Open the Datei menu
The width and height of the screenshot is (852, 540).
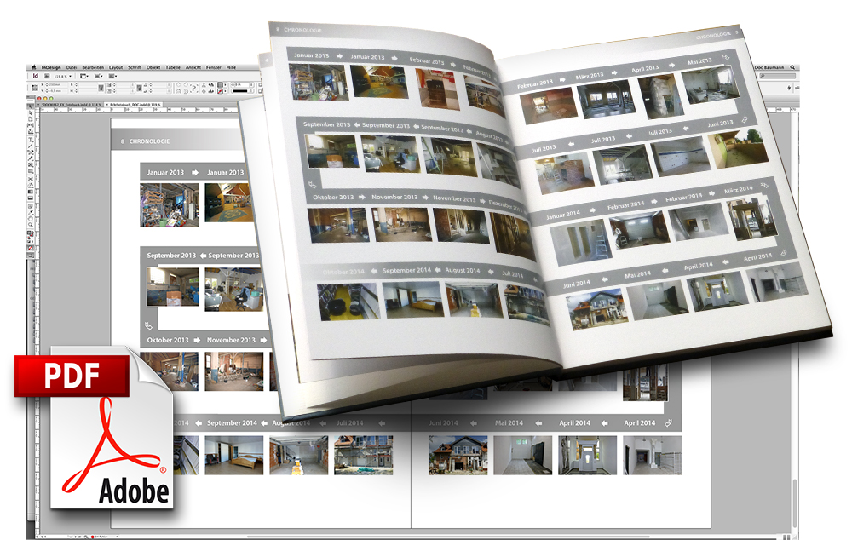pyautogui.click(x=72, y=67)
